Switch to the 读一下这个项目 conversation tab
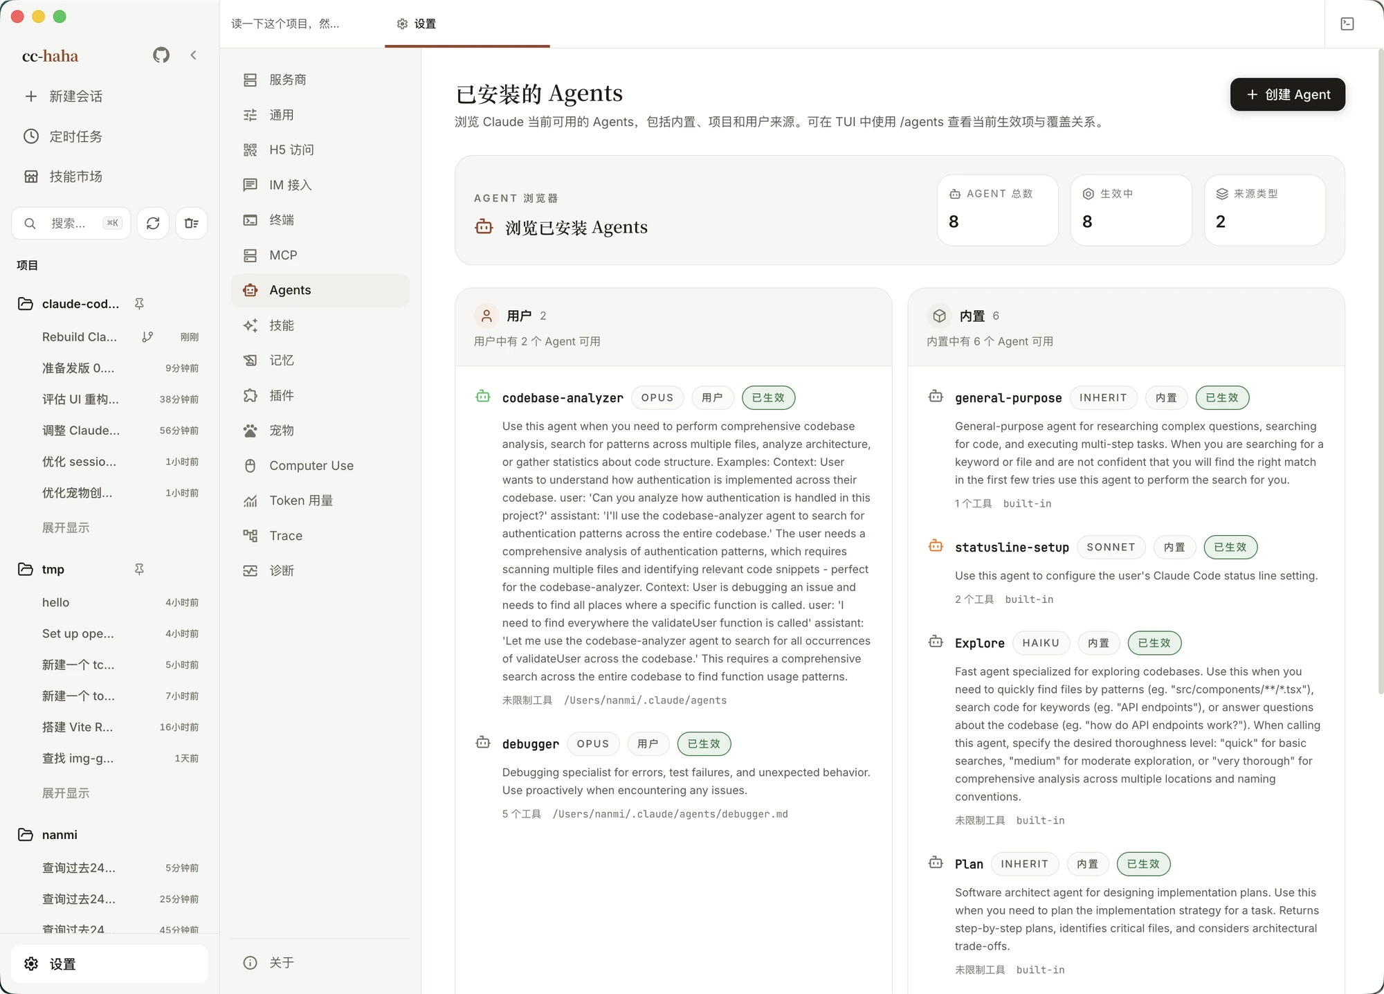Image resolution: width=1384 pixels, height=994 pixels. (302, 24)
